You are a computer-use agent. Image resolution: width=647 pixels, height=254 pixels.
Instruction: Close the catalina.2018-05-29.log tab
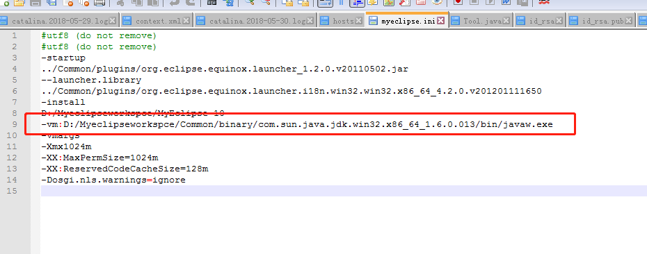point(112,21)
